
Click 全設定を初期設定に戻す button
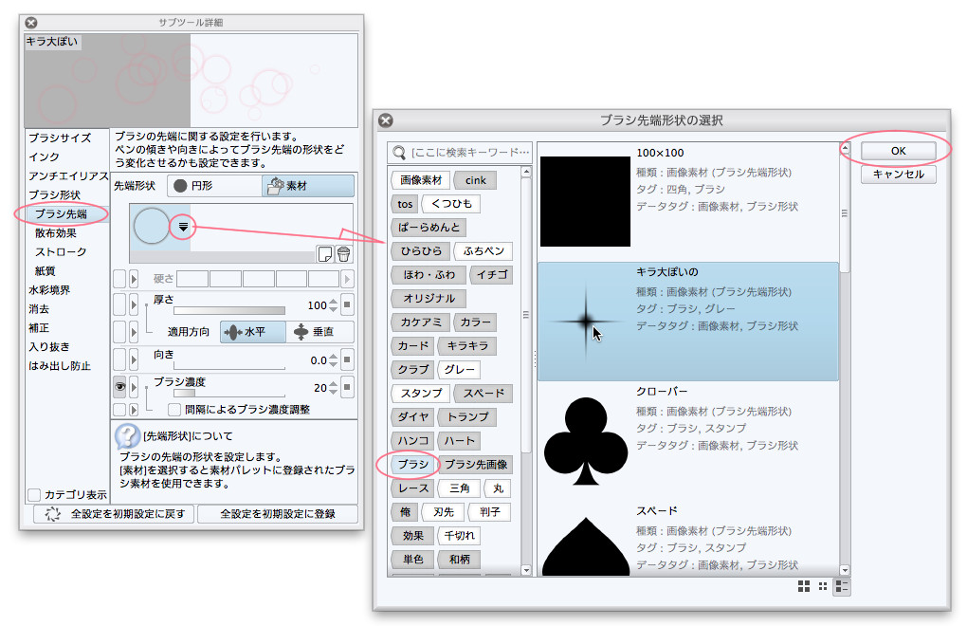tap(114, 514)
